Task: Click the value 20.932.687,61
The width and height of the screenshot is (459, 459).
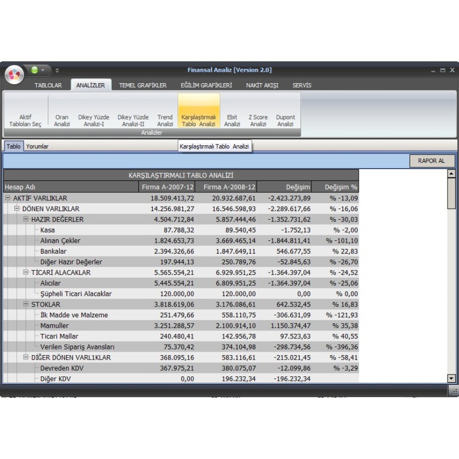Action: pos(234,198)
